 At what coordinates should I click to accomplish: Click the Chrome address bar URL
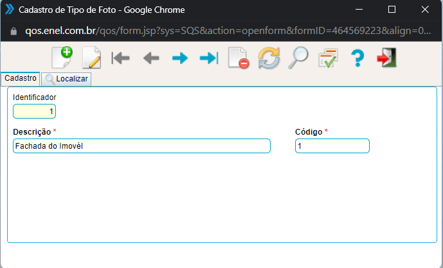tap(225, 31)
